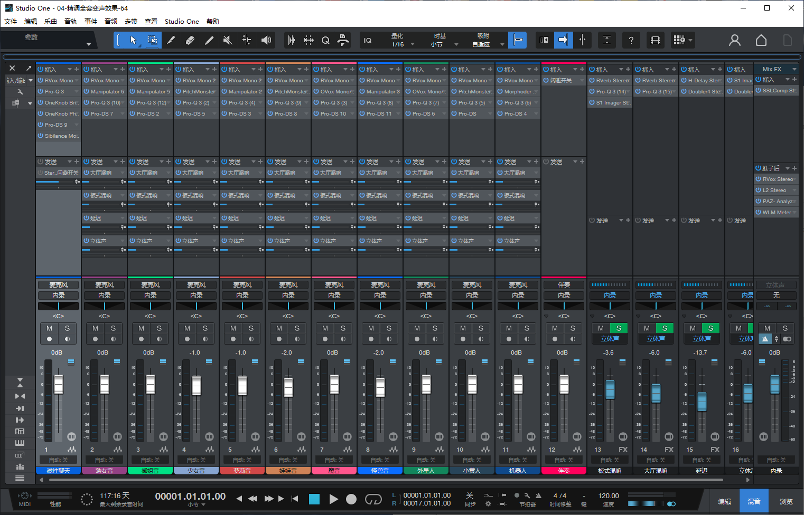Select the Listen tool speaker icon
The image size is (804, 515).
coord(265,40)
